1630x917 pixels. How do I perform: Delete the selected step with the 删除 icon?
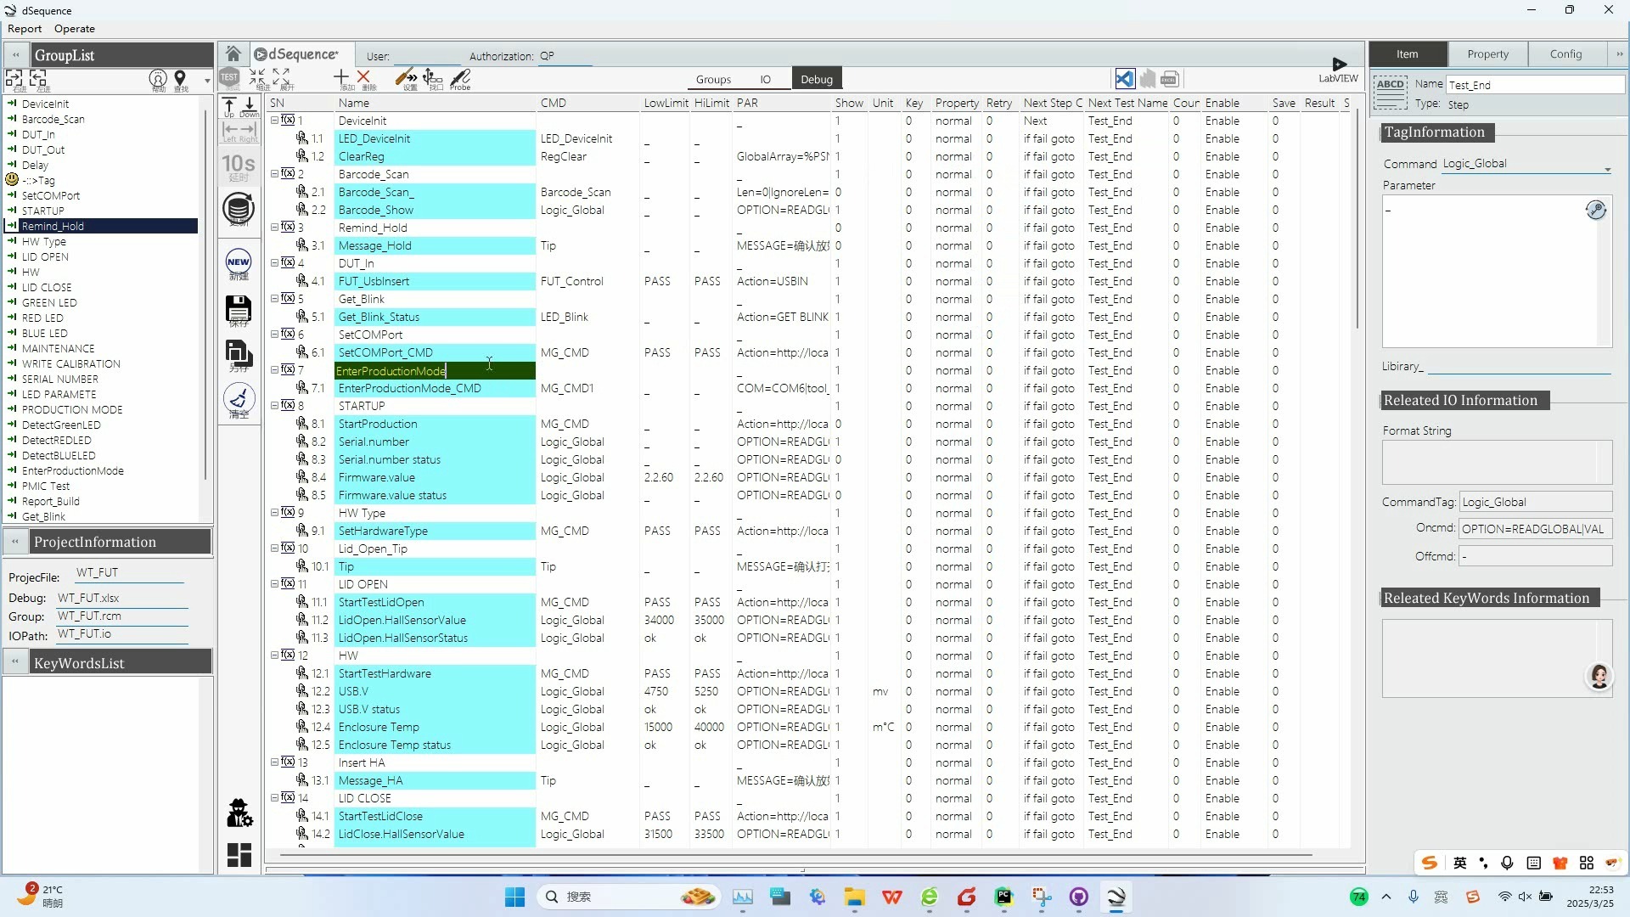pyautogui.click(x=365, y=78)
